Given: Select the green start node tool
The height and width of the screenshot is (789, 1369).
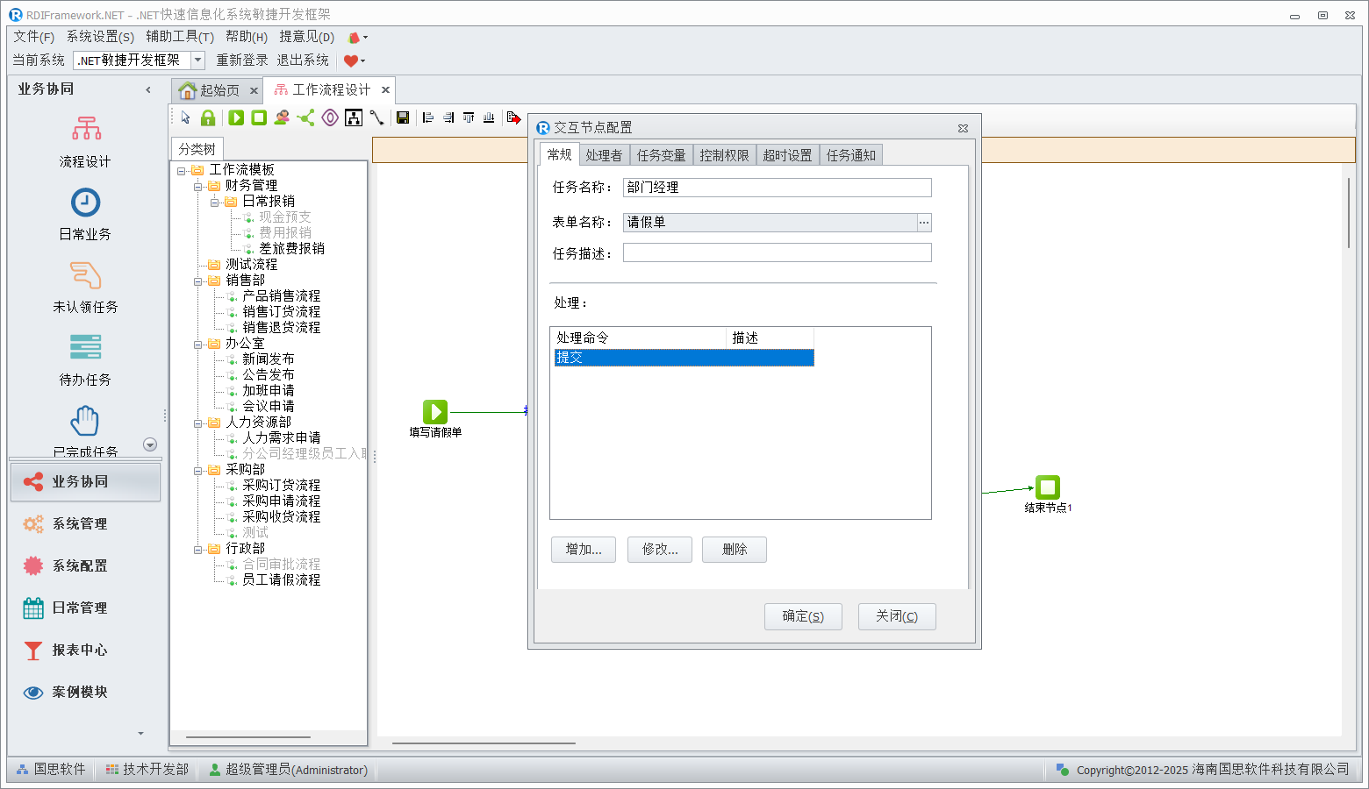Looking at the screenshot, I should point(236,117).
